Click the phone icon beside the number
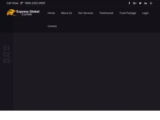 click(x=22, y=3)
